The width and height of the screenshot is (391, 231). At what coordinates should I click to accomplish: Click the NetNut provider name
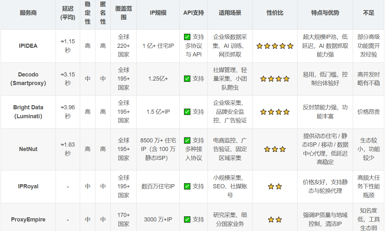[x=28, y=149]
